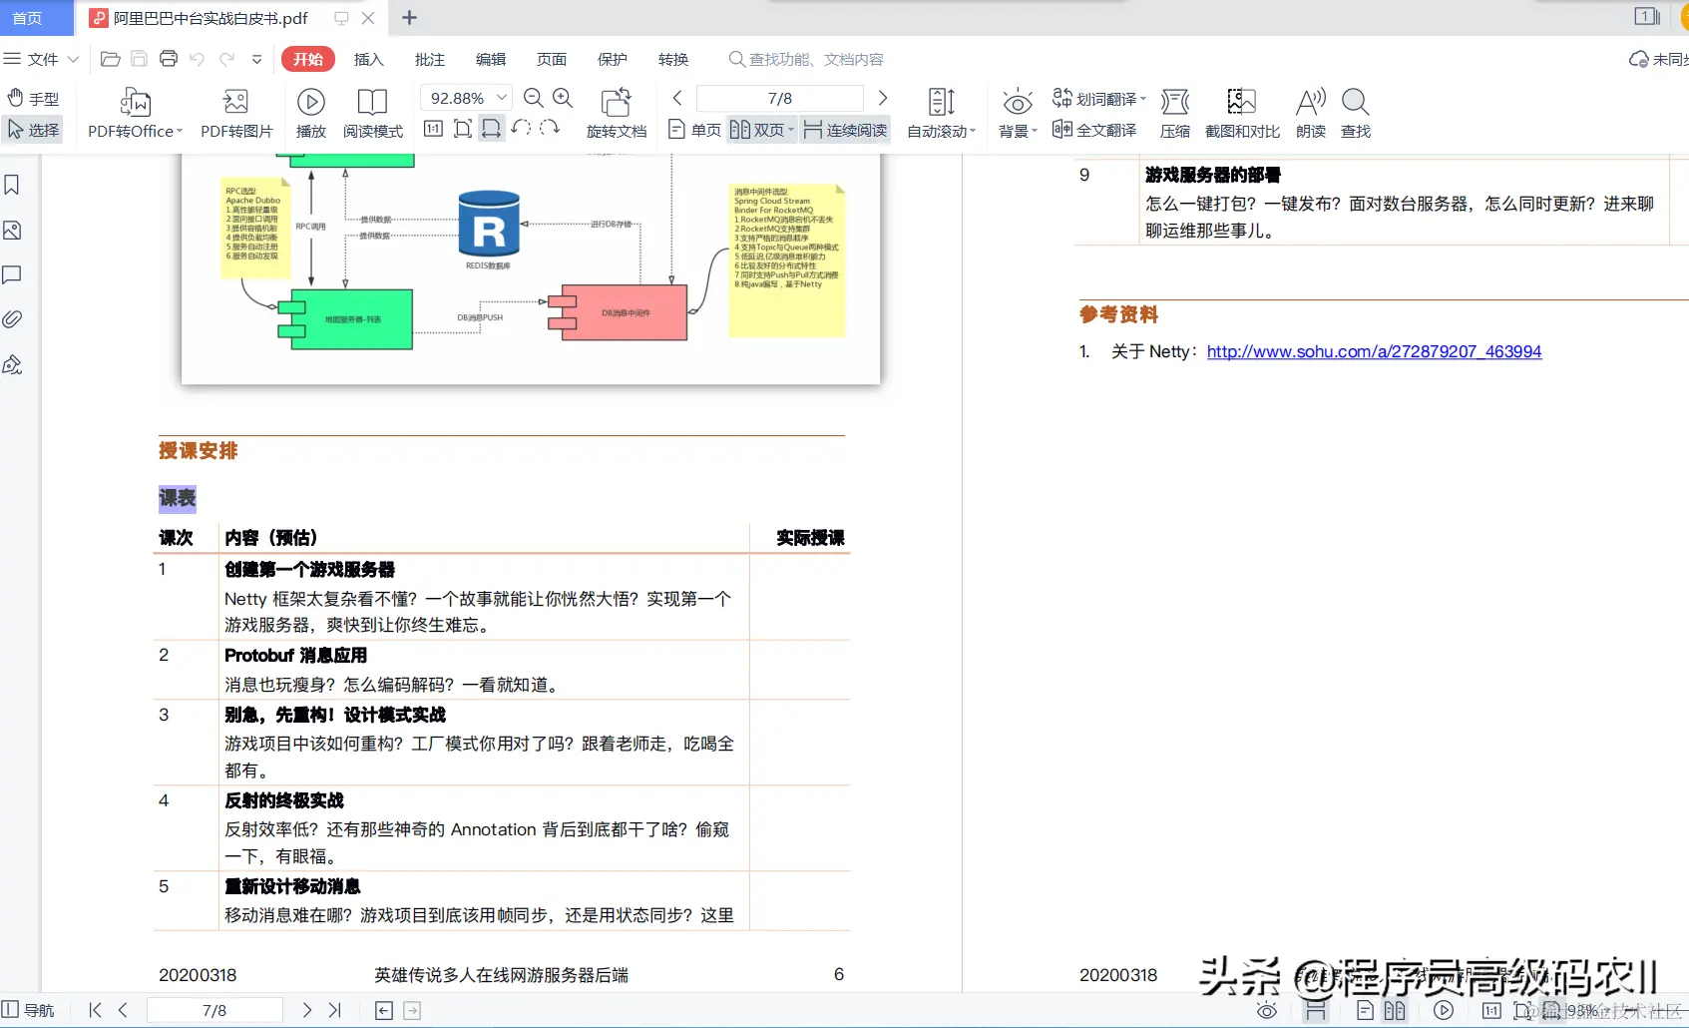Open the sohu.com Netty reference hyperlink
The image size is (1689, 1028).
(x=1374, y=351)
